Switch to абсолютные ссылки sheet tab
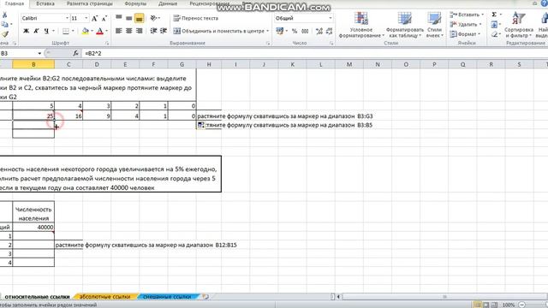The height and width of the screenshot is (308, 548). (x=104, y=297)
